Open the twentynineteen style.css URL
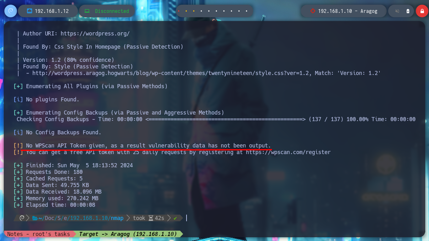 170,73
